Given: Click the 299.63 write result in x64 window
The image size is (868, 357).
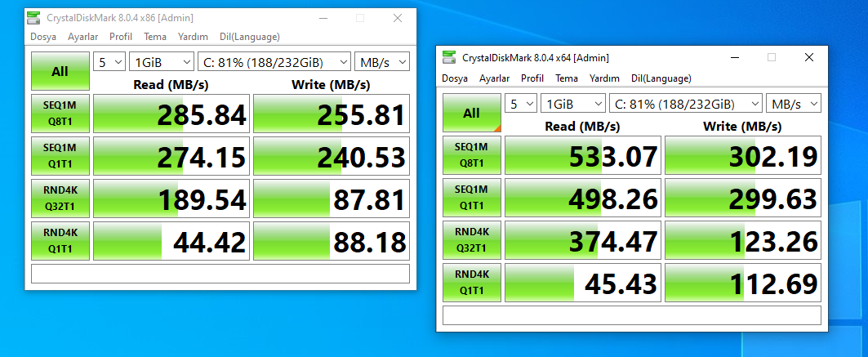Looking at the screenshot, I should [743, 198].
